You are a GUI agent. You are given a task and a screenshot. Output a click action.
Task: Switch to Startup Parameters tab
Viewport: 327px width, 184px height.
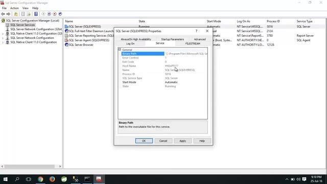[x=173, y=39]
